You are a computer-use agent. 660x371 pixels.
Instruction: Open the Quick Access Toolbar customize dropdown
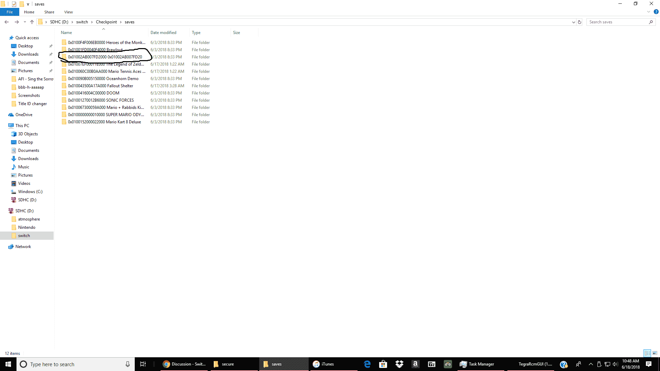pyautogui.click(x=28, y=4)
